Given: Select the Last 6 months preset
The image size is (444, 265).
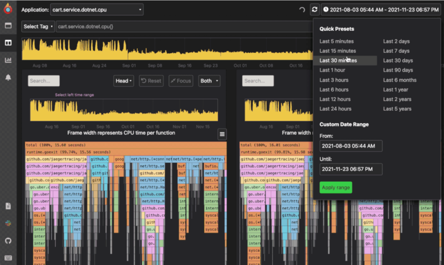Looking at the screenshot, I should (x=400, y=80).
